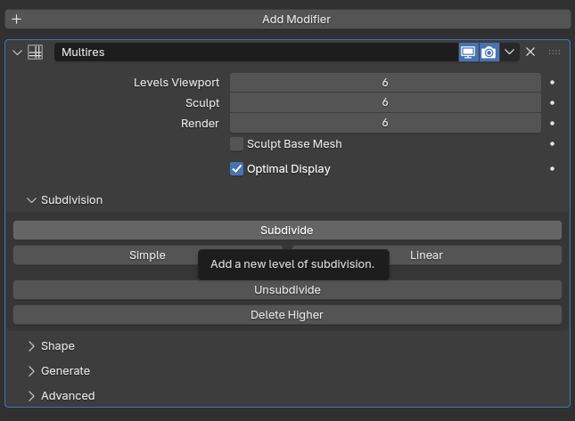The height and width of the screenshot is (421, 575).
Task: Collapse the Subdivision section
Action: [x=32, y=200]
